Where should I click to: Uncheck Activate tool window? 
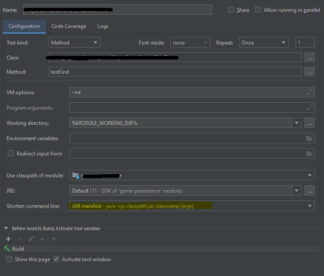[56, 259]
